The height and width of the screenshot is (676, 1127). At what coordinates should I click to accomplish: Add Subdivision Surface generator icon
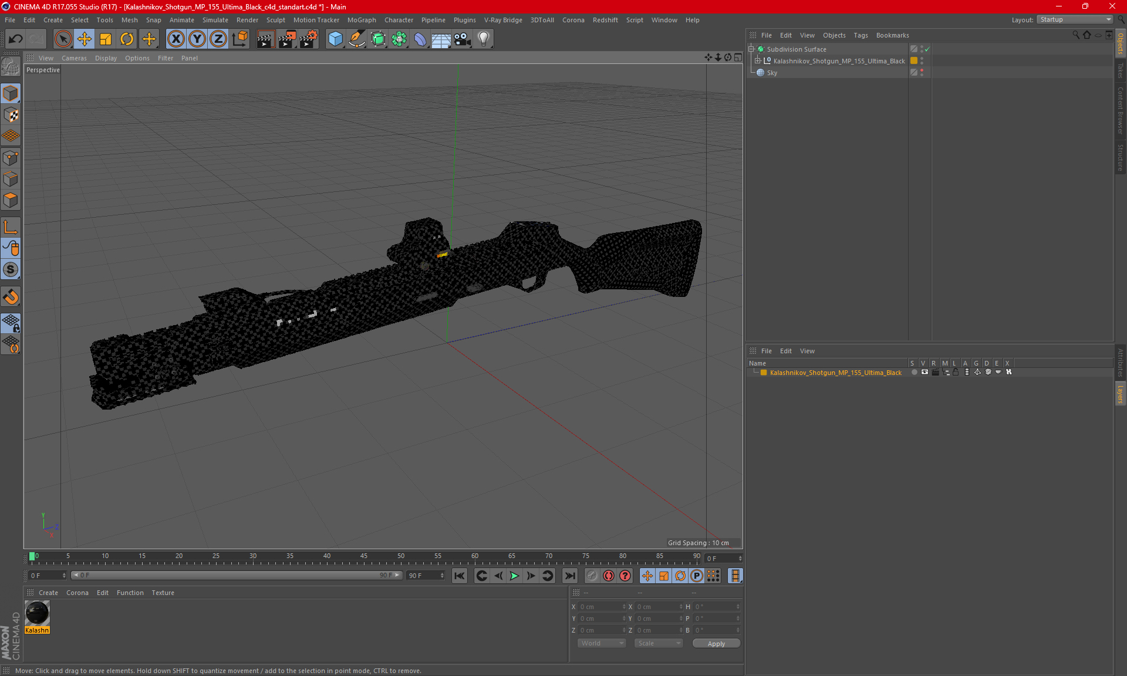[378, 39]
